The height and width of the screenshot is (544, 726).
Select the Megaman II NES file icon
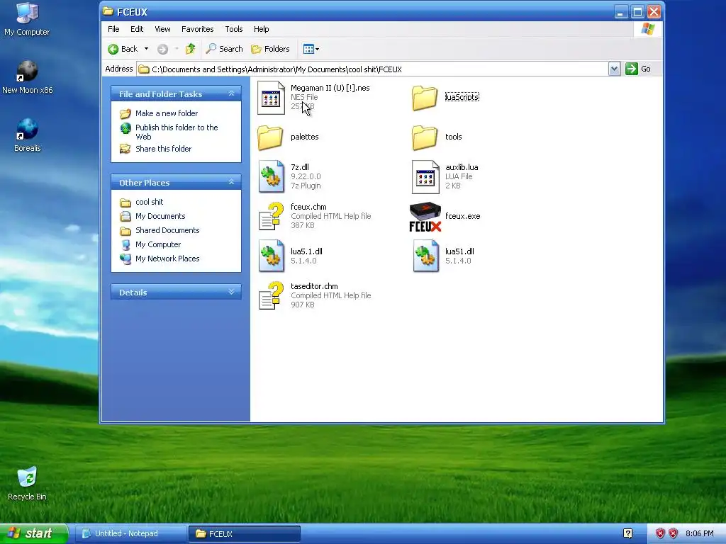[x=271, y=98]
